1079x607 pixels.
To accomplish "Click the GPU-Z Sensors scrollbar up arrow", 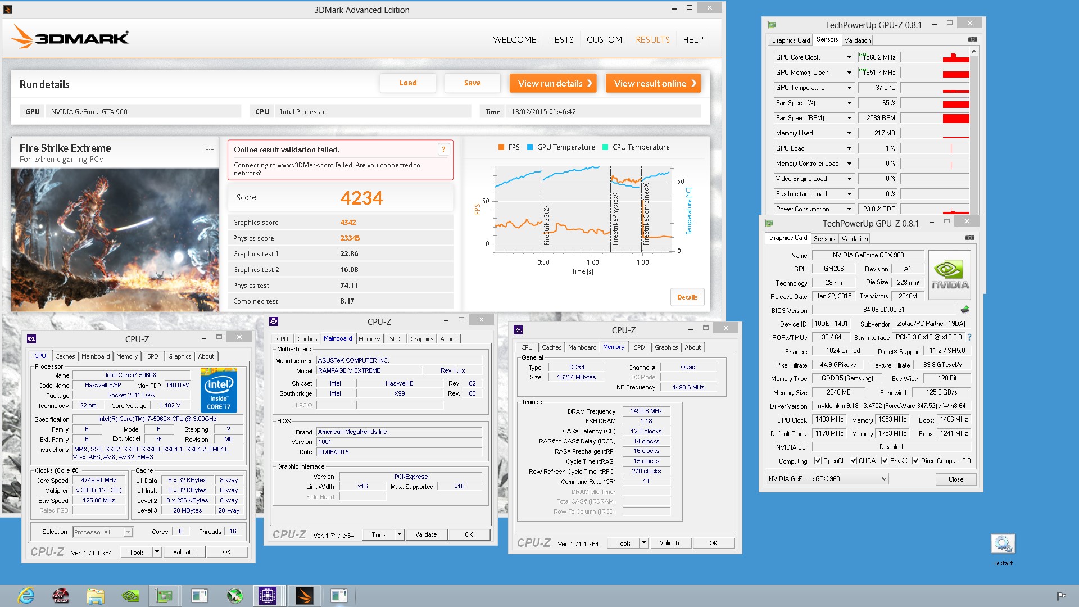I will click(974, 51).
